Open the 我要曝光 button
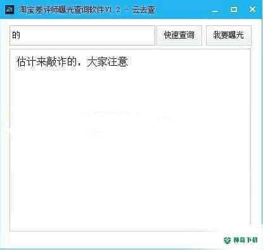The image size is (263, 250). pyautogui.click(x=229, y=35)
